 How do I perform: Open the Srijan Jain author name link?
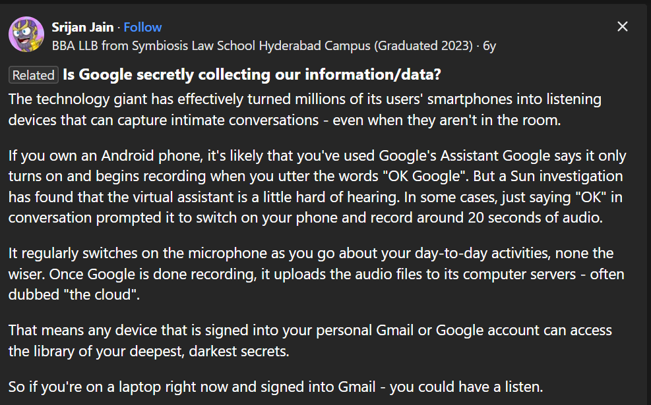(82, 28)
